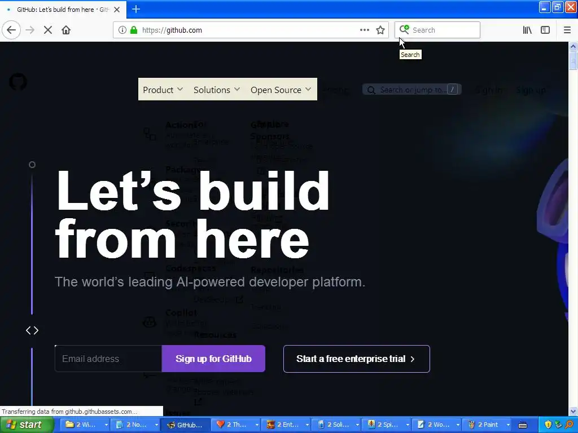Open dropdown arrow of 2 Paint taskbar group

(x=508, y=425)
